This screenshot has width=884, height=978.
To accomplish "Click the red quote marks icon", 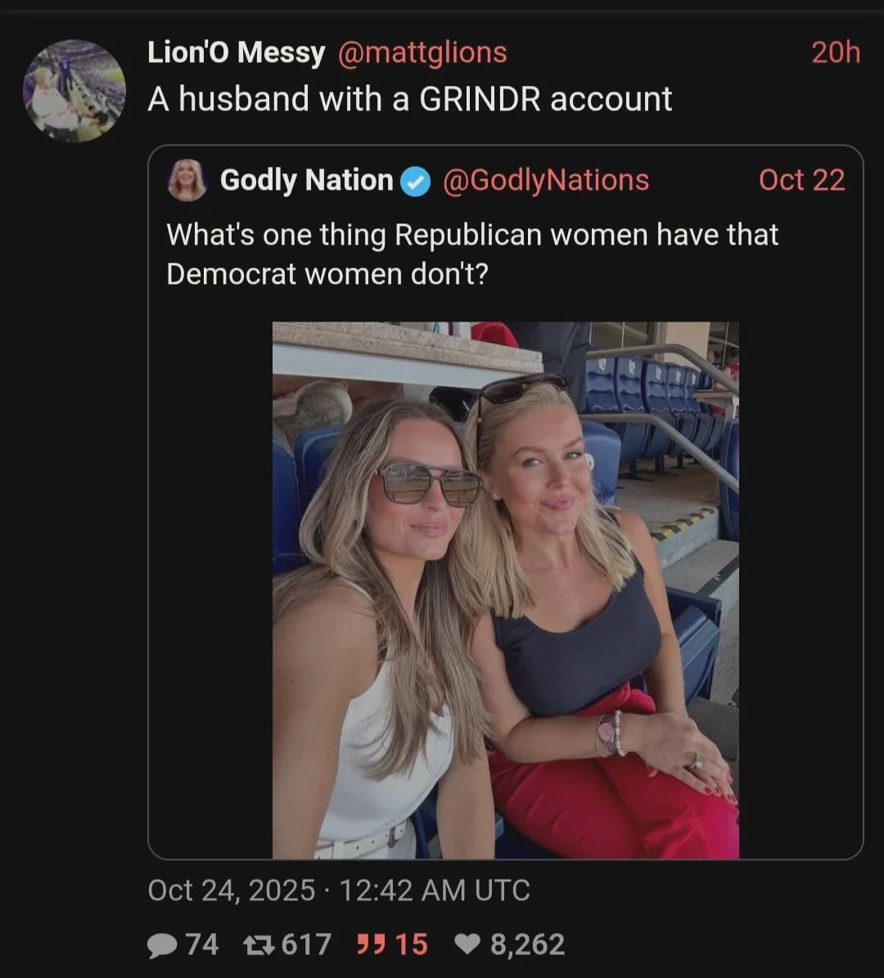I will tap(371, 945).
